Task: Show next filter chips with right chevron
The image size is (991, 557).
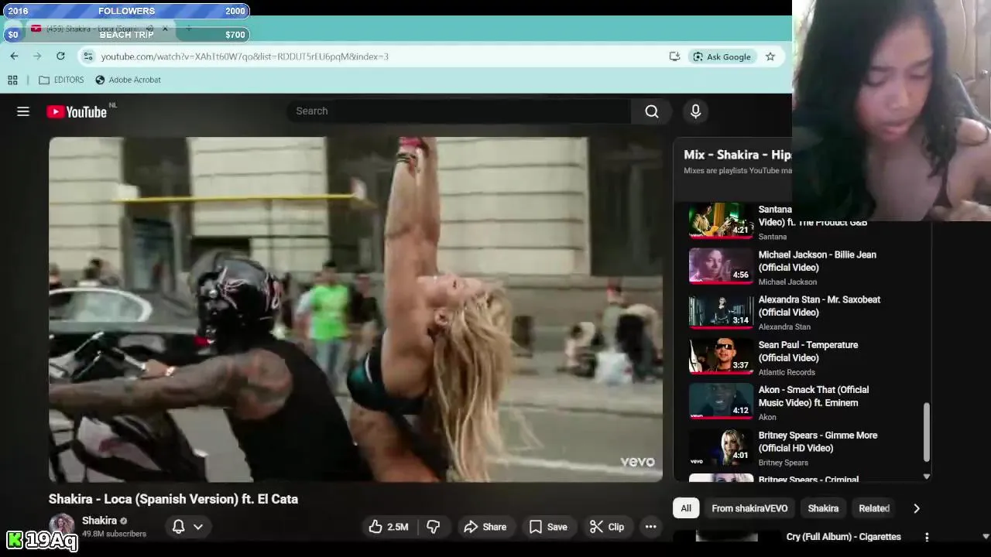Action: pyautogui.click(x=917, y=508)
